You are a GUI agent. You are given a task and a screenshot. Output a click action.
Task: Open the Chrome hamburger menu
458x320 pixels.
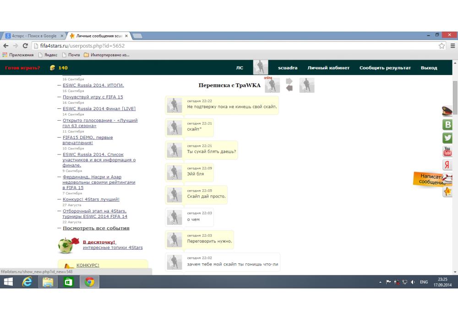(453, 46)
